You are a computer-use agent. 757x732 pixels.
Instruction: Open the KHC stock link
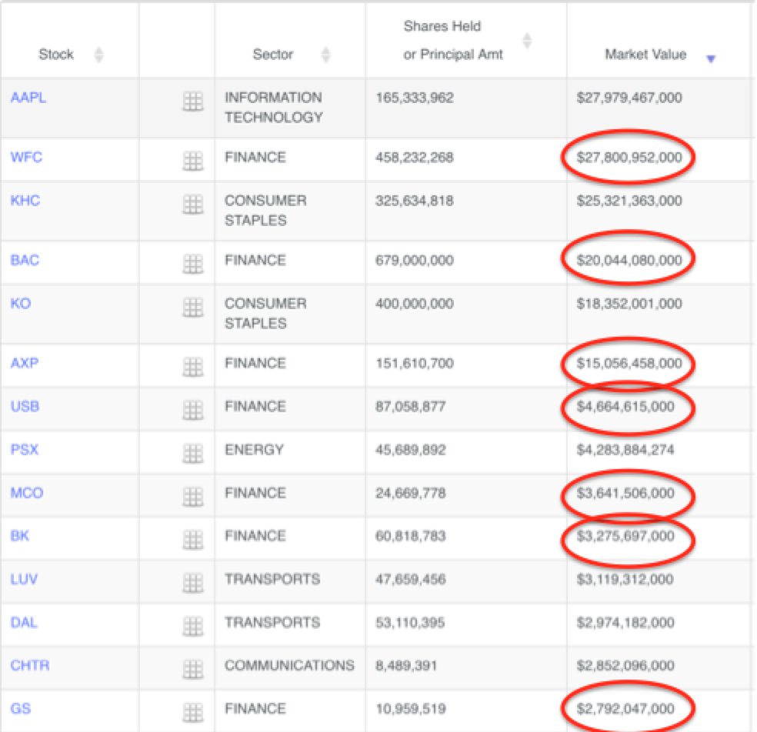coord(25,200)
